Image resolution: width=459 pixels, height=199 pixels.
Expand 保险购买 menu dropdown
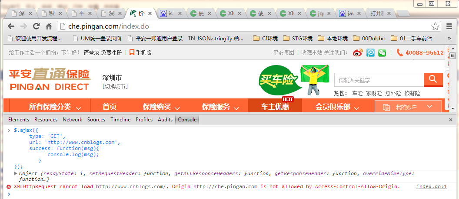[177, 108]
